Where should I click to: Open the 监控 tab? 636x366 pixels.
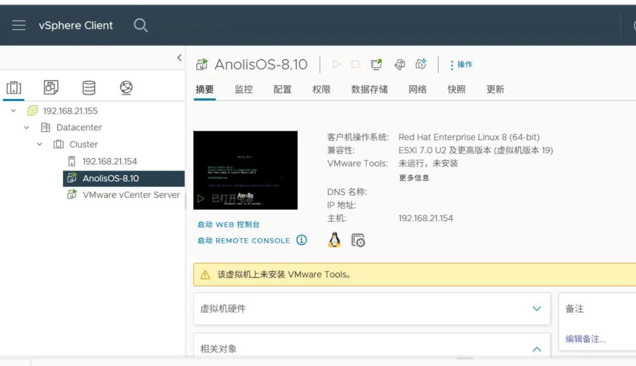[x=244, y=89]
